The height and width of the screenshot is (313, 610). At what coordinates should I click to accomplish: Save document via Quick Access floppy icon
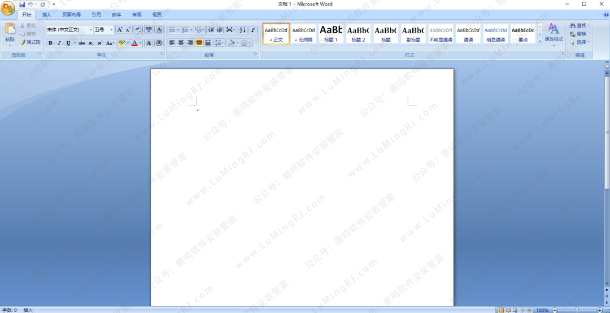(x=22, y=5)
